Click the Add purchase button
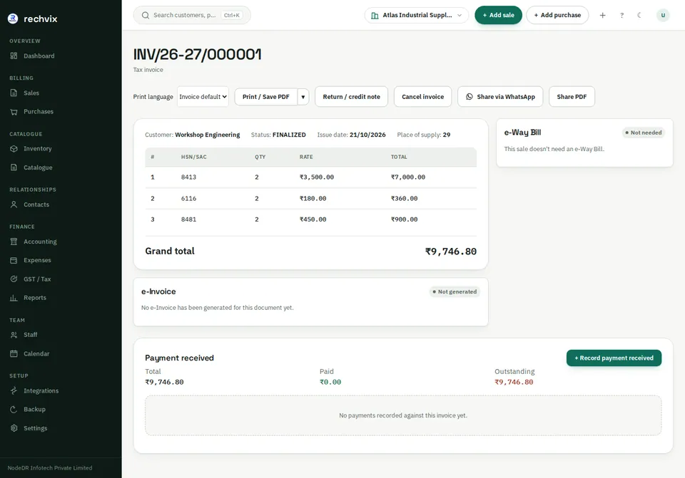 click(x=557, y=15)
